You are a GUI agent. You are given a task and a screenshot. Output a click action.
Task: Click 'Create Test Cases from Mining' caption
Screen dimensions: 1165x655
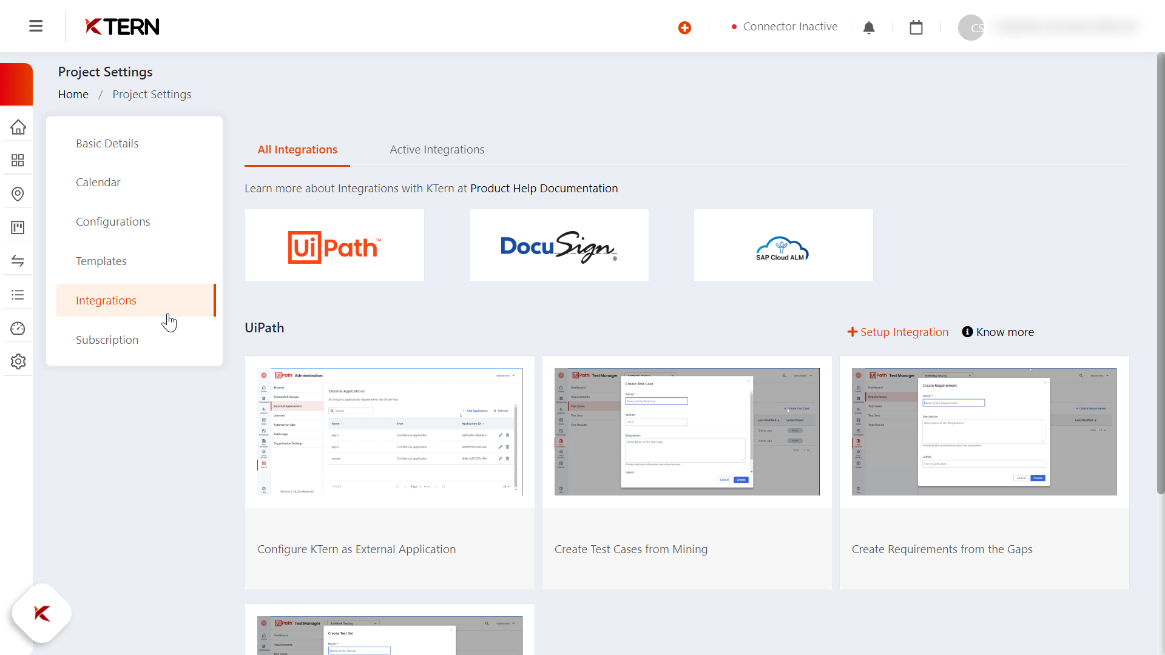(630, 549)
